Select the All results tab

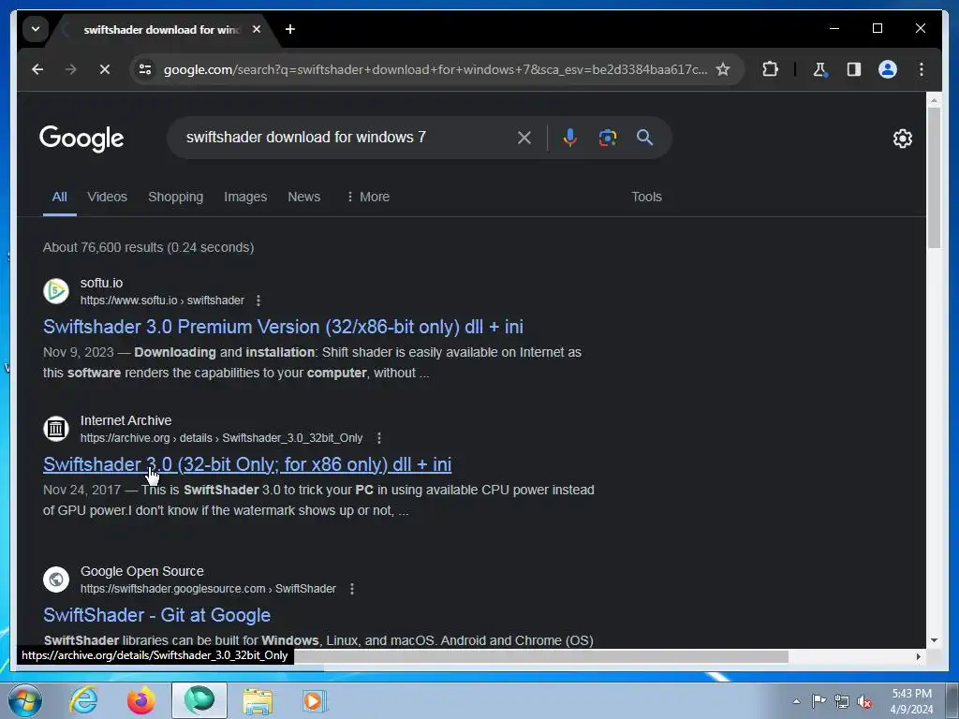(x=59, y=197)
